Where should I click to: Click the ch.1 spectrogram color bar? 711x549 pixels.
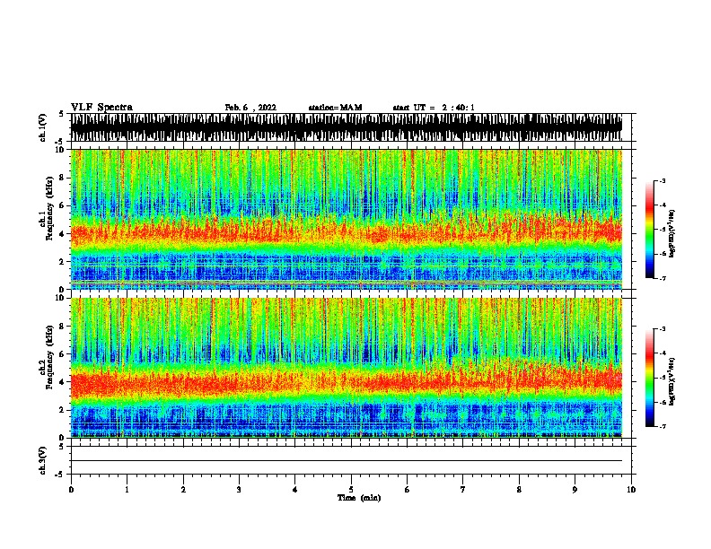(649, 230)
